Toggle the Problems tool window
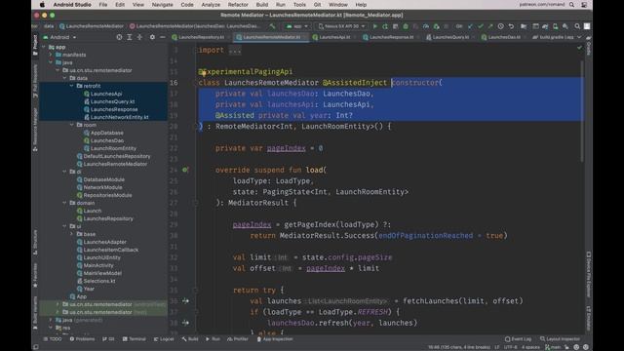Screen dimensions: 624x351 tap(82, 339)
